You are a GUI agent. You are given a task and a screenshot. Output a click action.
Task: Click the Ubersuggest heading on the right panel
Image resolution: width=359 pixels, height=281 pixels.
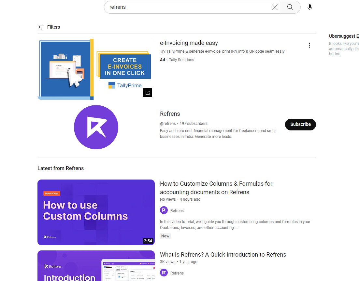tap(344, 36)
